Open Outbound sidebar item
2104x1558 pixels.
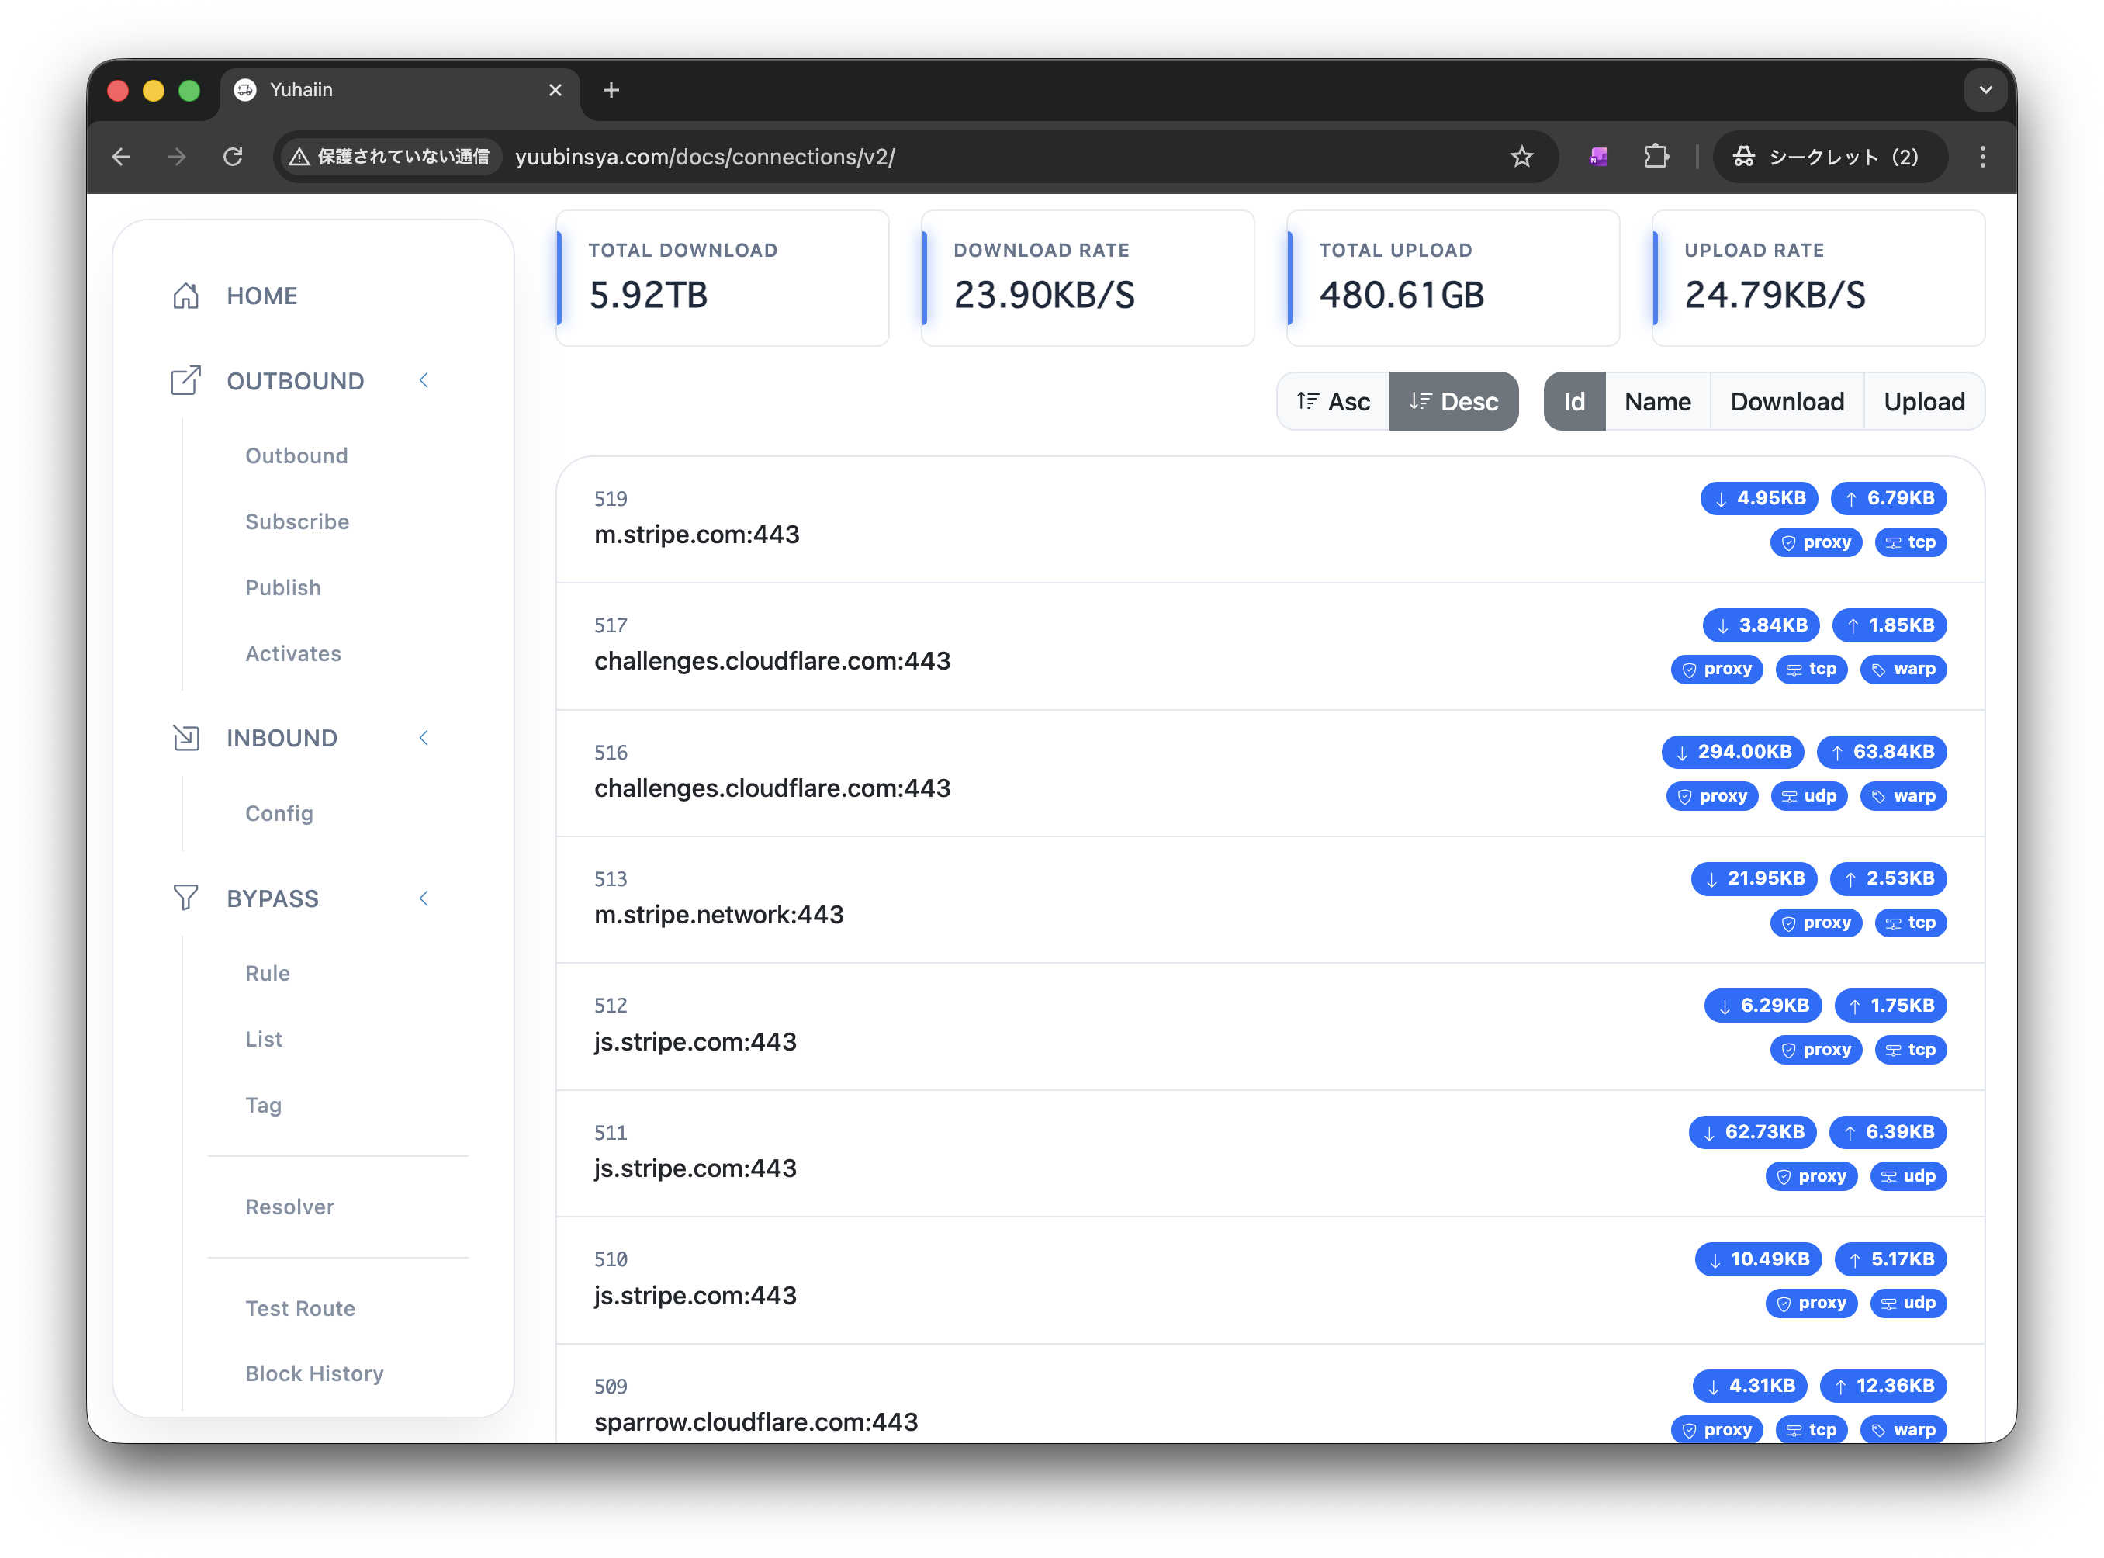(x=296, y=455)
